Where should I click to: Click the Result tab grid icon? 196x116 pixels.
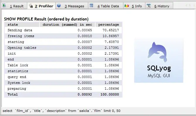pos(4,6)
